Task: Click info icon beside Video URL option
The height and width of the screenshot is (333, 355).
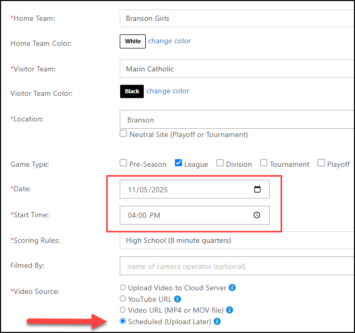Action: click(x=229, y=310)
